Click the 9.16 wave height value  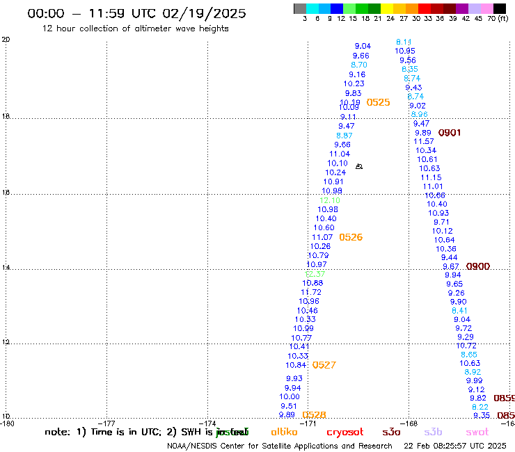point(357,74)
